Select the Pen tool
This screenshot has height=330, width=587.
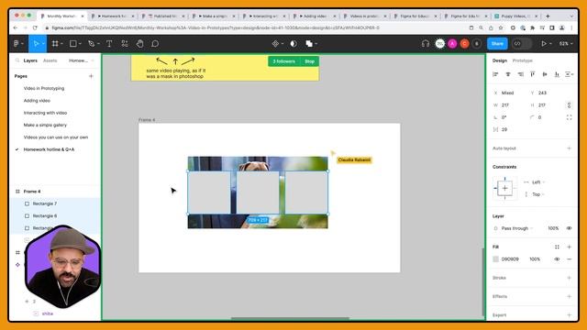pyautogui.click(x=91, y=44)
